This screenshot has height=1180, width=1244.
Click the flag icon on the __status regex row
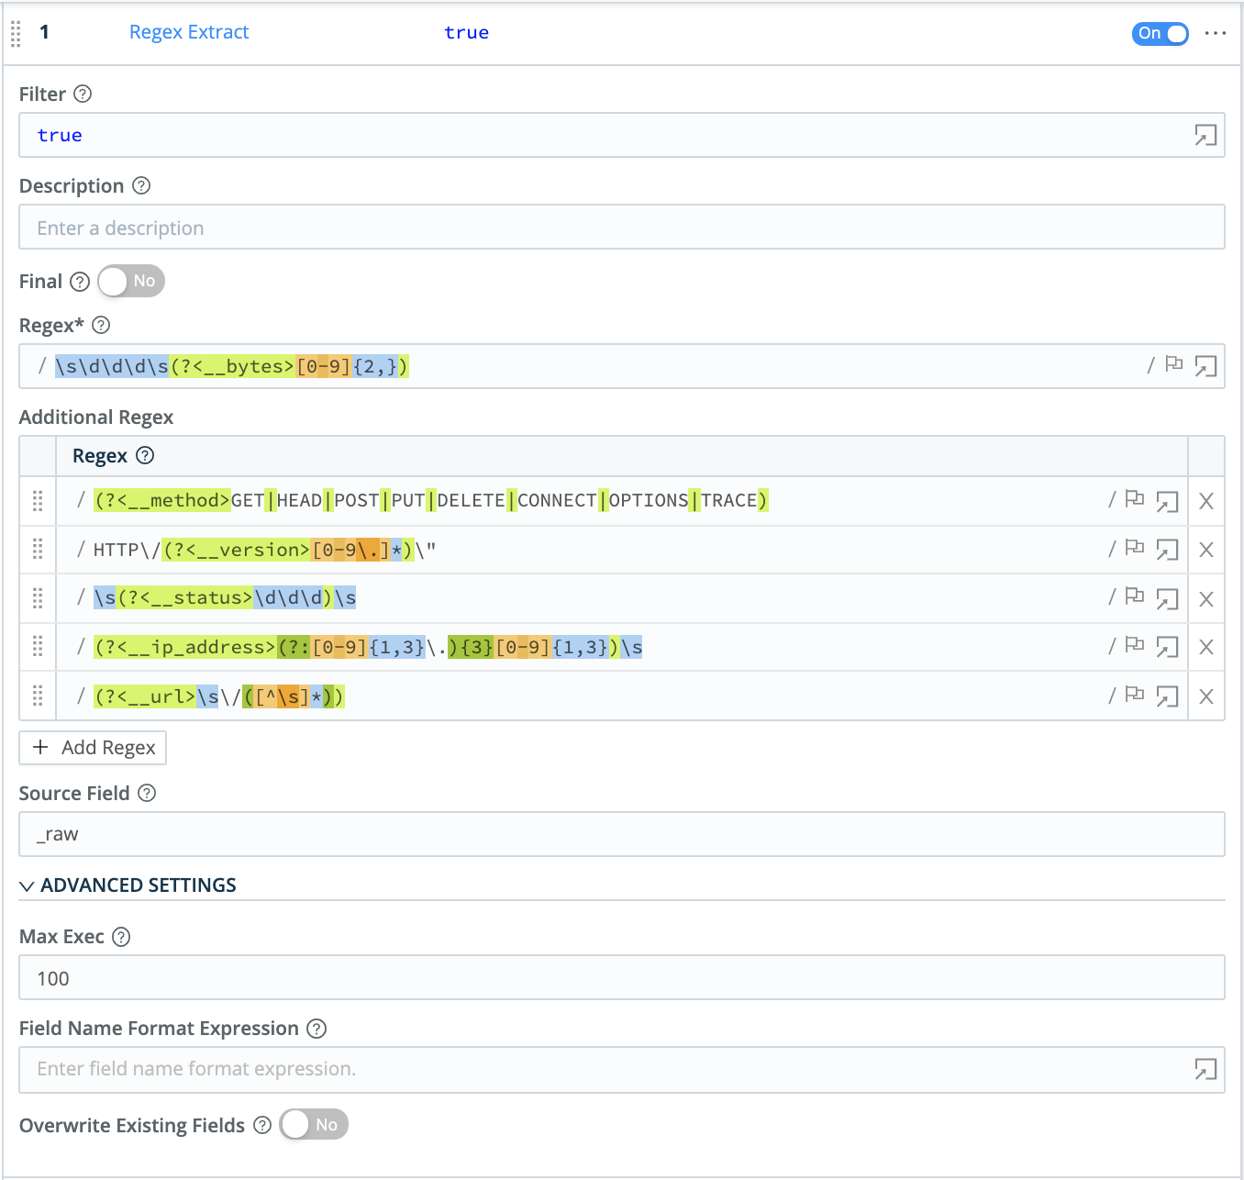click(x=1135, y=598)
